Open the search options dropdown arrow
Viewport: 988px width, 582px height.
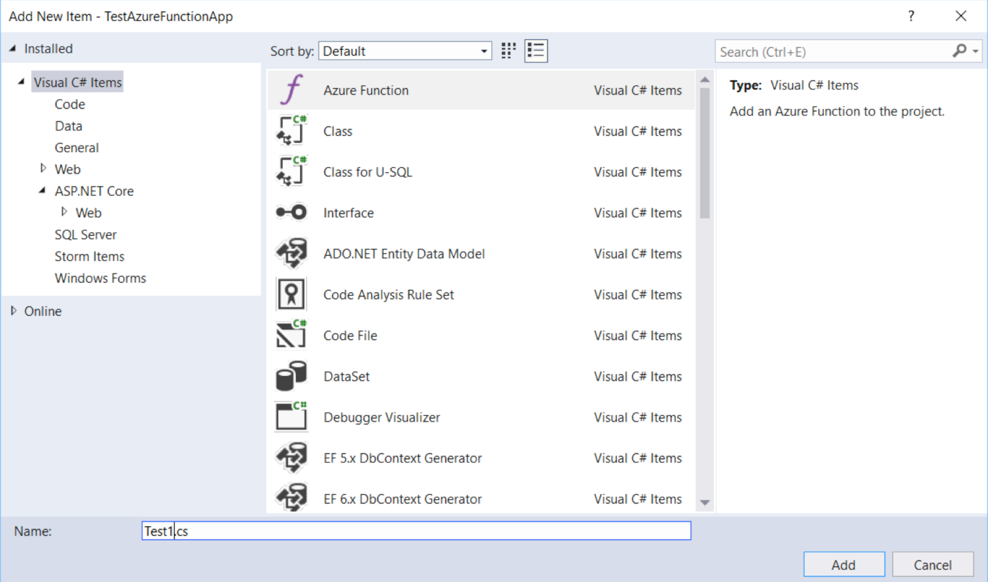coord(975,51)
